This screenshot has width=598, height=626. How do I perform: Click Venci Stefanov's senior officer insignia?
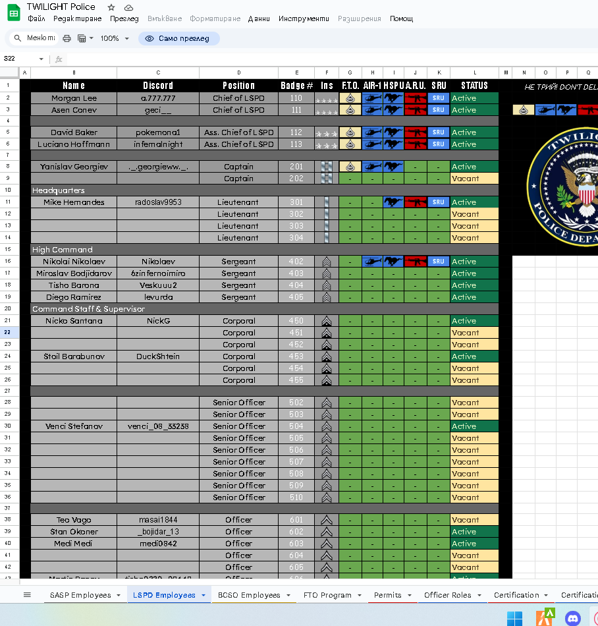tap(327, 427)
